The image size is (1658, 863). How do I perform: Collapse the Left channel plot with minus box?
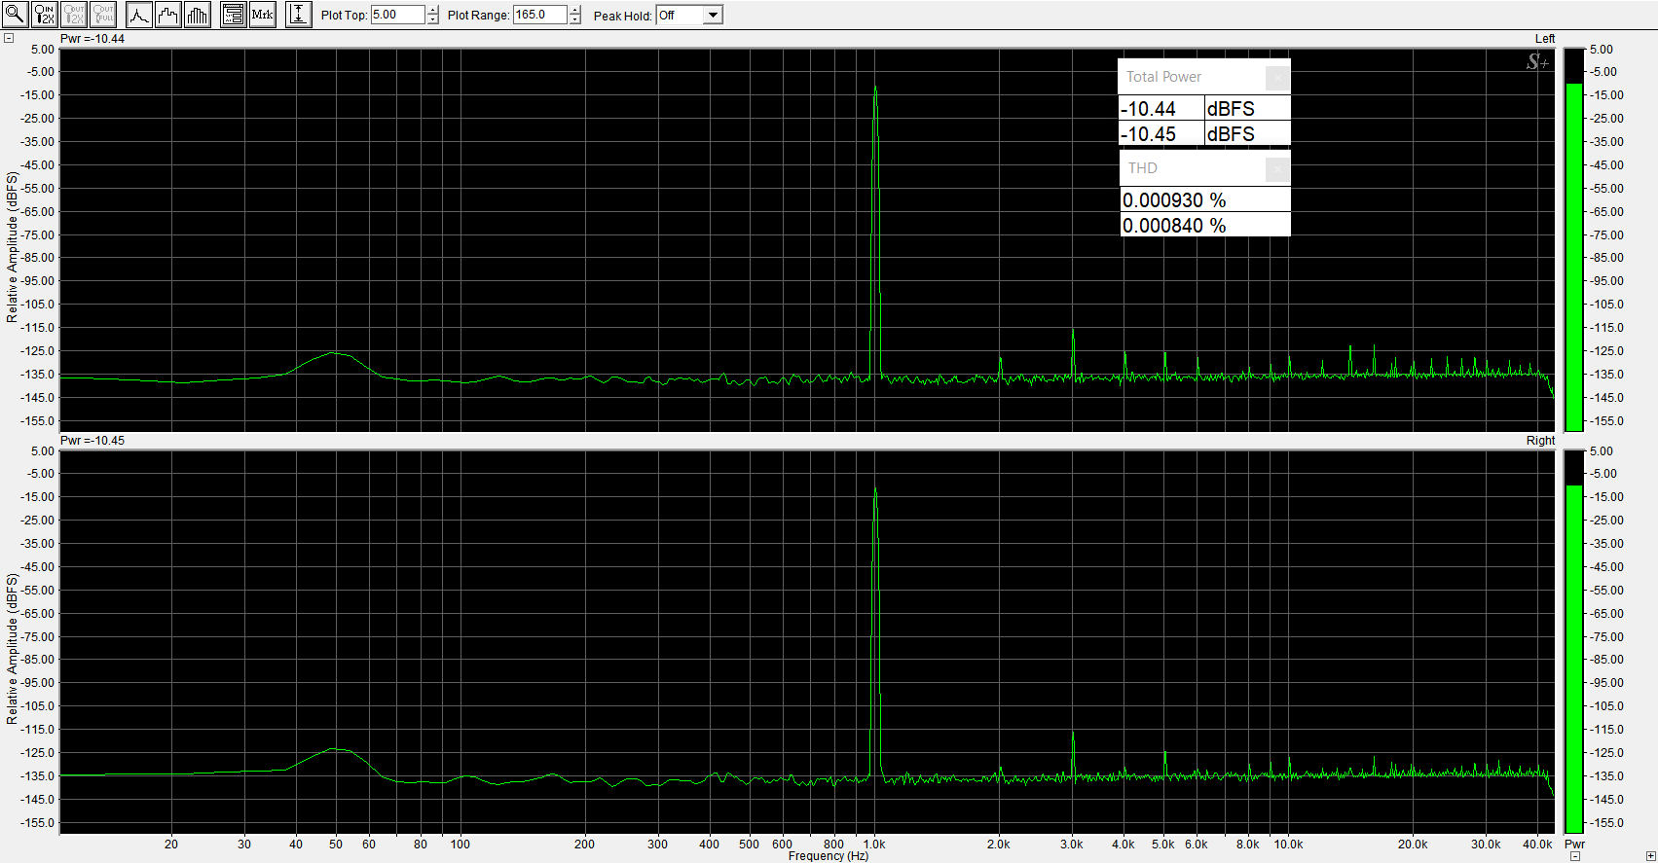pyautogui.click(x=9, y=39)
